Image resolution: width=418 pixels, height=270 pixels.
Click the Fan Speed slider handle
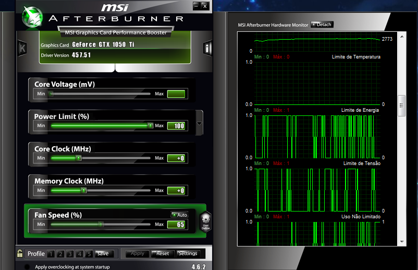(101, 225)
